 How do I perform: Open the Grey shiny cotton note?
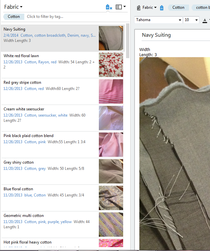(63, 171)
